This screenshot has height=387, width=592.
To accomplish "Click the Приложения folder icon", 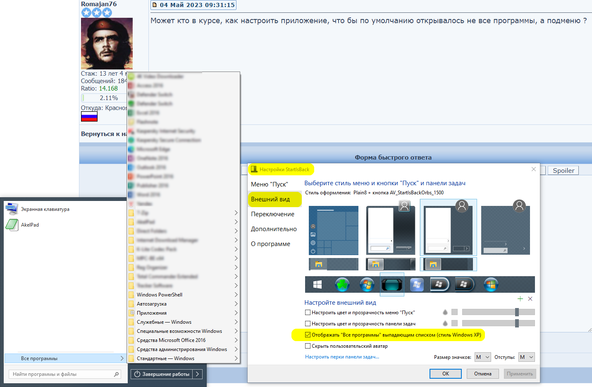I will click(x=131, y=313).
